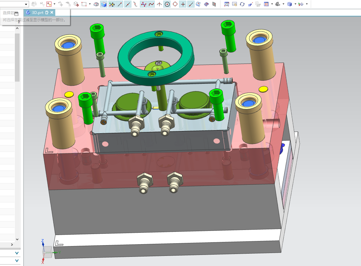Image resolution: width=361 pixels, height=266 pixels.
Task: Toggle the wavy spline point snap
Action: [151, 4]
